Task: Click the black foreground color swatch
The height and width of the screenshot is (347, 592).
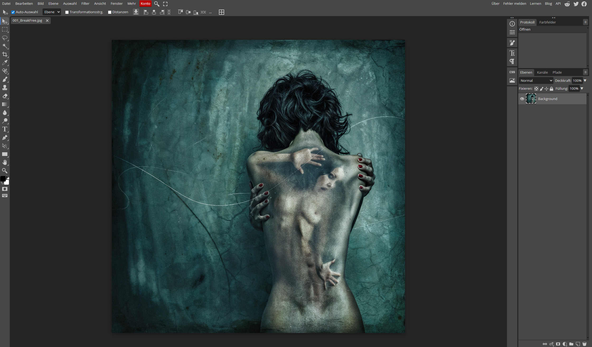Action: click(3, 179)
